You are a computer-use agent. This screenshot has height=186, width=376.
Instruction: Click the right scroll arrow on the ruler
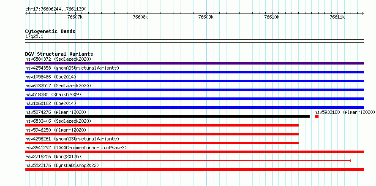[x=363, y=13]
